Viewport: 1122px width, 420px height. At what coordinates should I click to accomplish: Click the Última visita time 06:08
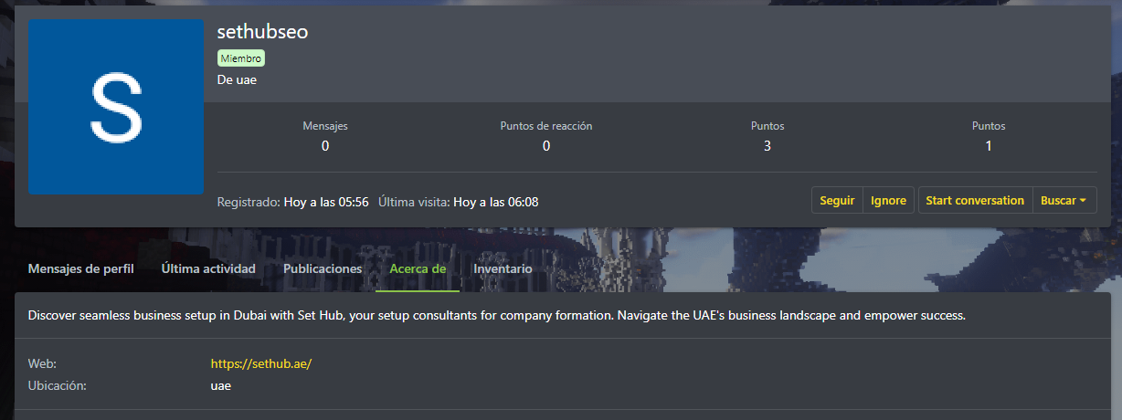tap(496, 202)
